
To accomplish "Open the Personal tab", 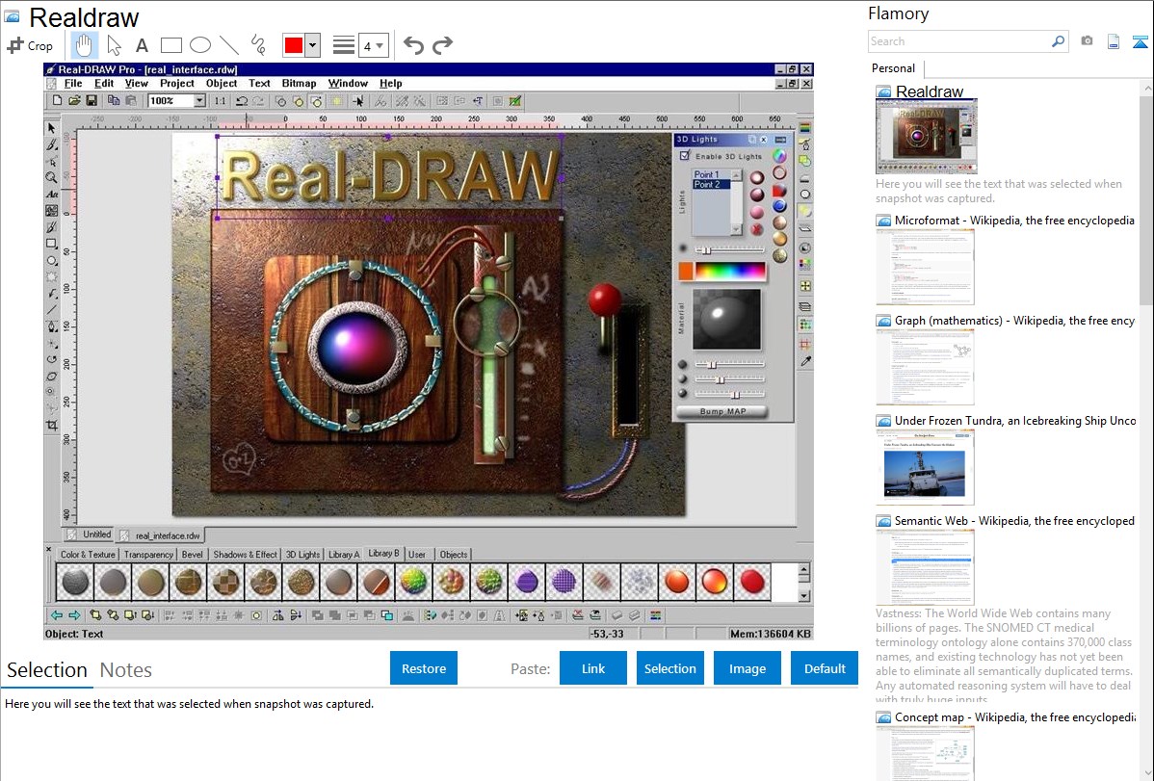I will (x=894, y=68).
